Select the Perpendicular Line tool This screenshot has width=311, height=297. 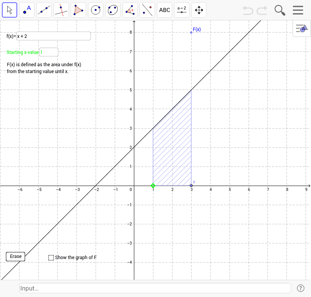pyautogui.click(x=61, y=10)
